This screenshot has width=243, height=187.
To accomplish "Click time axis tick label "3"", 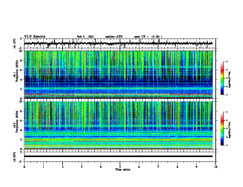I will [82, 167].
